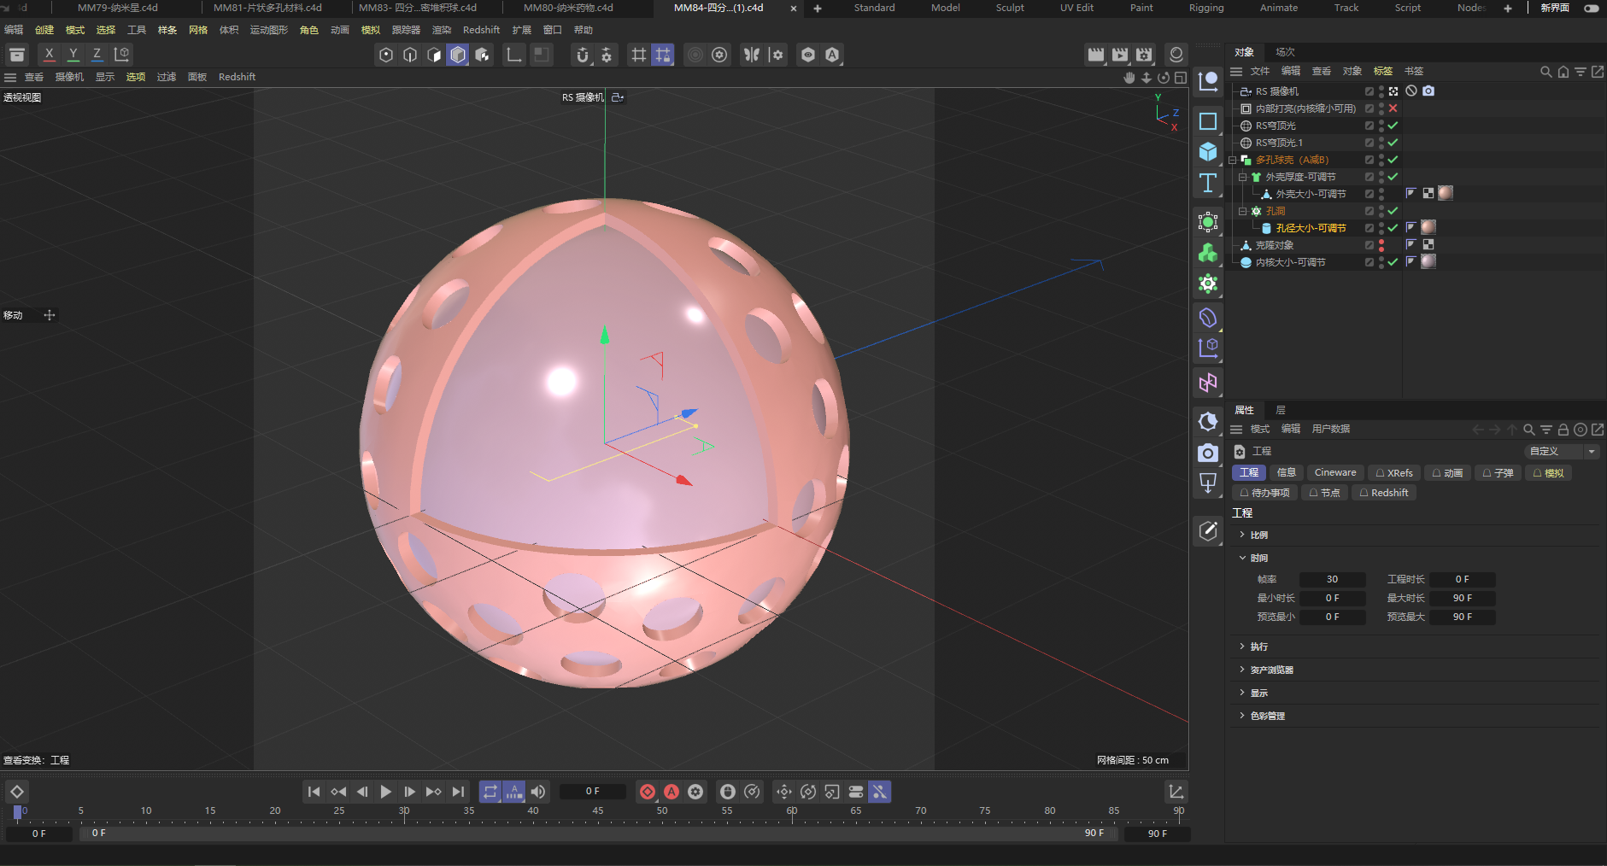Toggle the autokey A button
Screen dimensions: 1607x866
coord(672,792)
